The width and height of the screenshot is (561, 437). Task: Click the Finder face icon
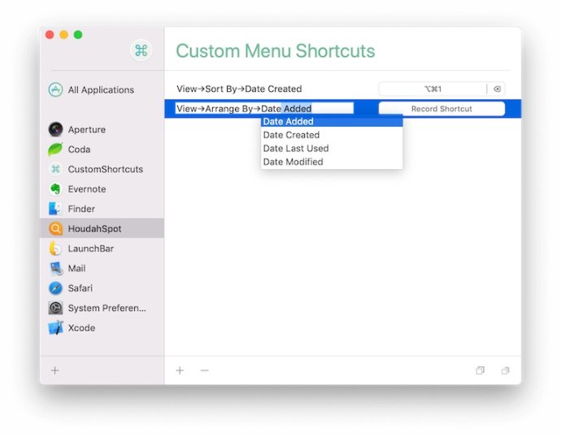(x=55, y=209)
